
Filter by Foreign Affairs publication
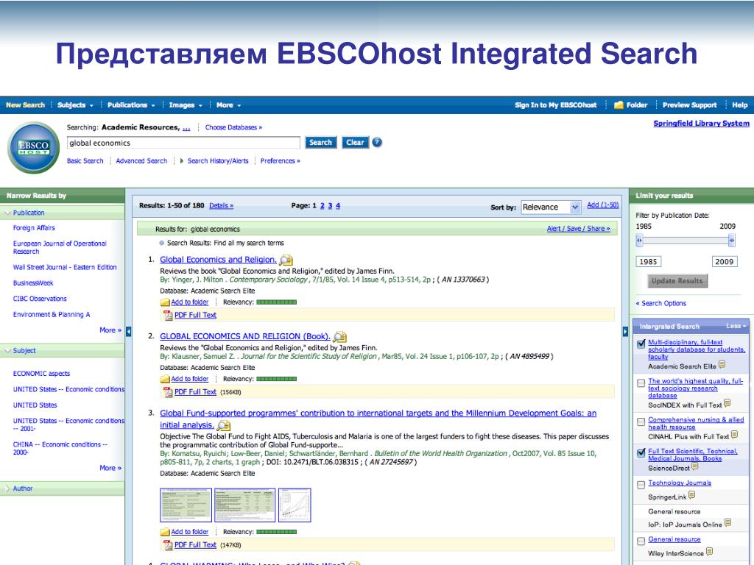coord(34,228)
